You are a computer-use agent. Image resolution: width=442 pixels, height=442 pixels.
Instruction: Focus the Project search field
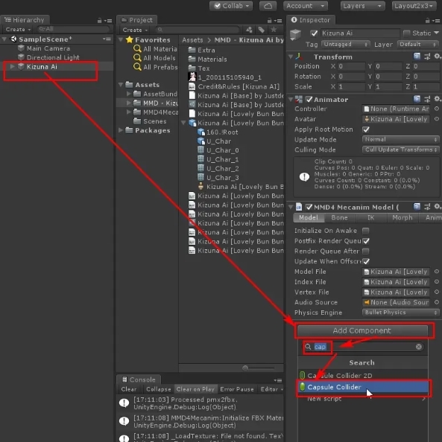198,30
